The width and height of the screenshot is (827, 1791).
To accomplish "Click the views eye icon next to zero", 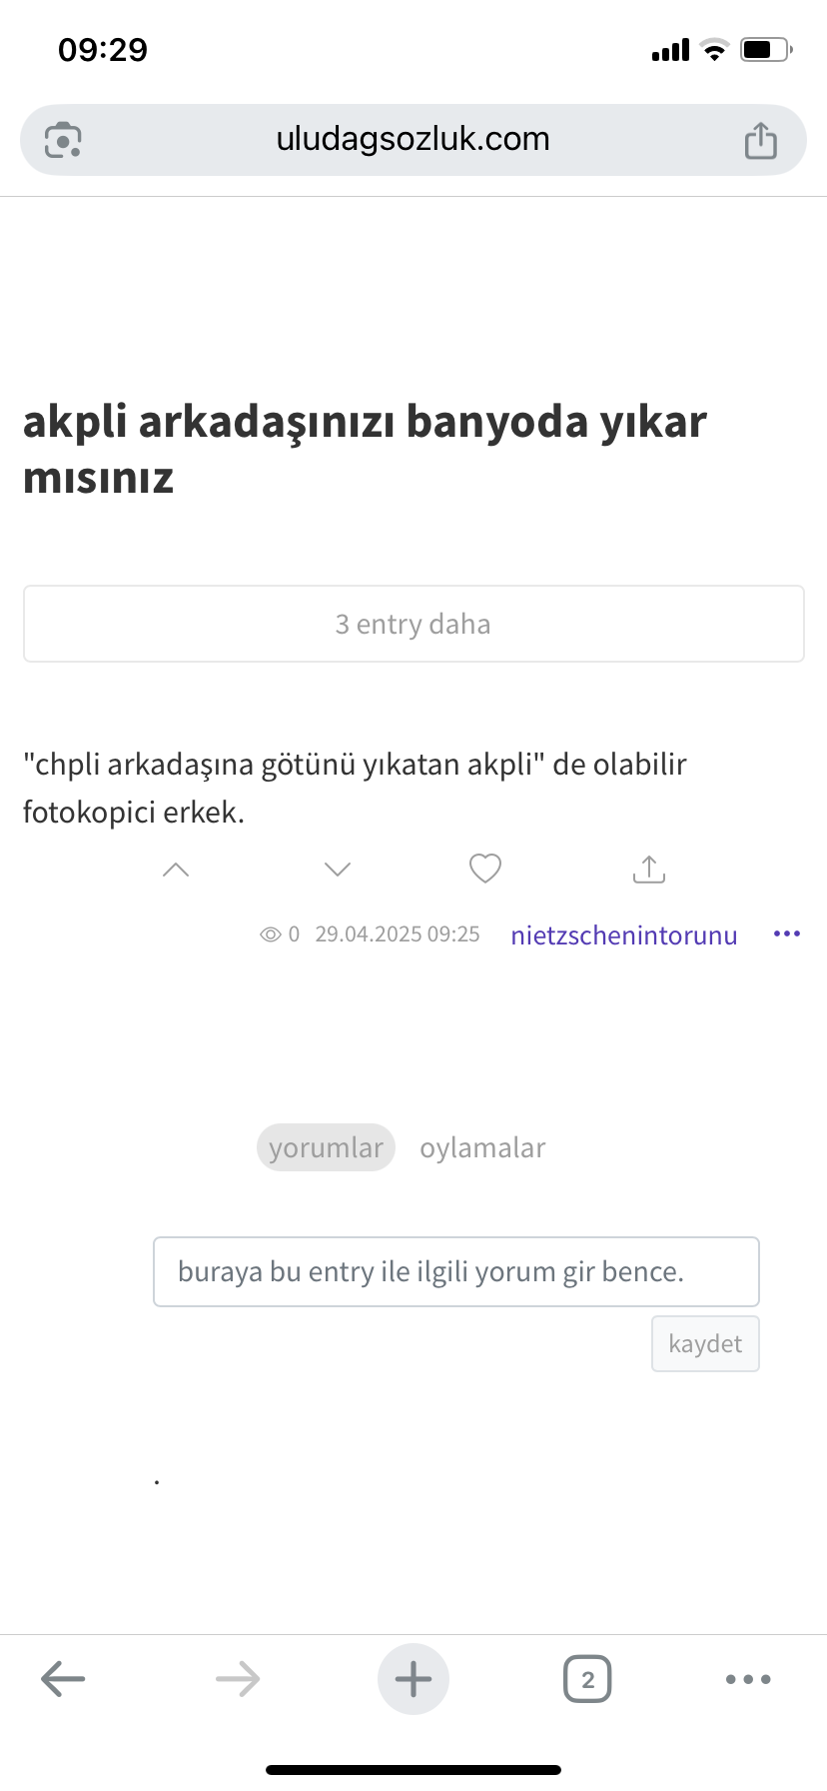I will coord(270,933).
